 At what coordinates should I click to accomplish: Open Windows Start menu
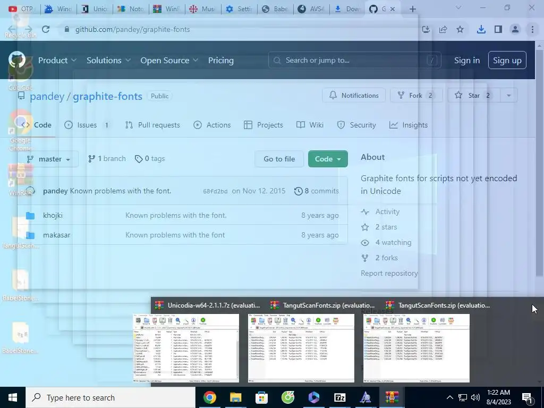pos(13,397)
